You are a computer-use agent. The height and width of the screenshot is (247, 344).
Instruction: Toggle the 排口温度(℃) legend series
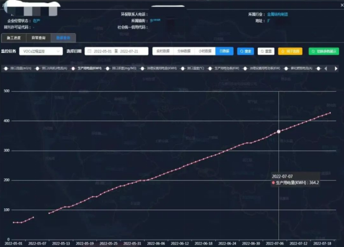pyautogui.click(x=192, y=69)
